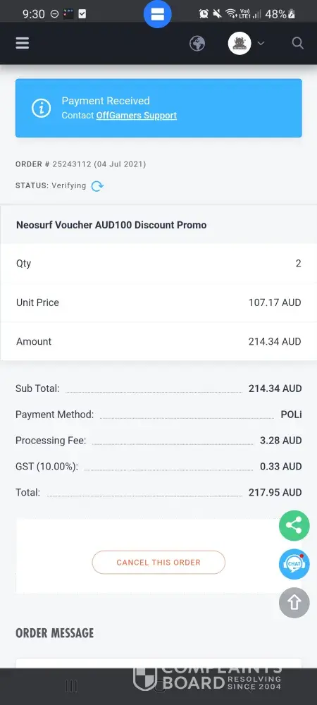Open the OffGamers Support link
317x705 pixels.
coord(137,116)
